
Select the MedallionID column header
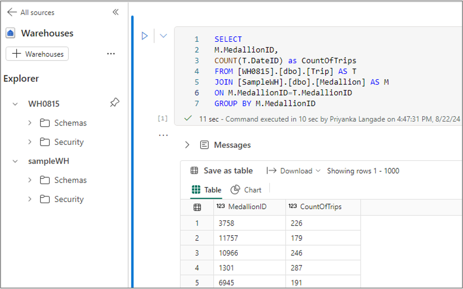click(x=250, y=207)
